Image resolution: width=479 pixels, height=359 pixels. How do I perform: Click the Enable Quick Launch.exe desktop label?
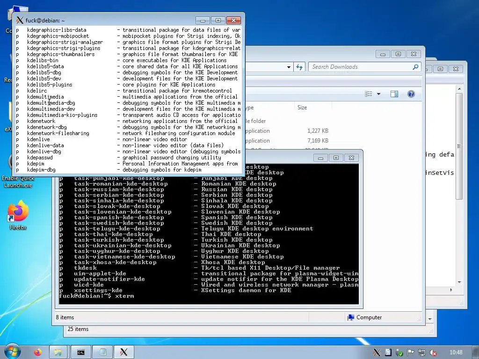pyautogui.click(x=18, y=182)
